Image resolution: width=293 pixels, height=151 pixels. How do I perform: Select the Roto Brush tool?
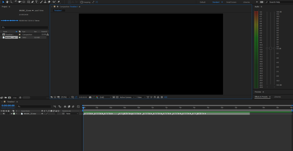[x=54, y=2]
